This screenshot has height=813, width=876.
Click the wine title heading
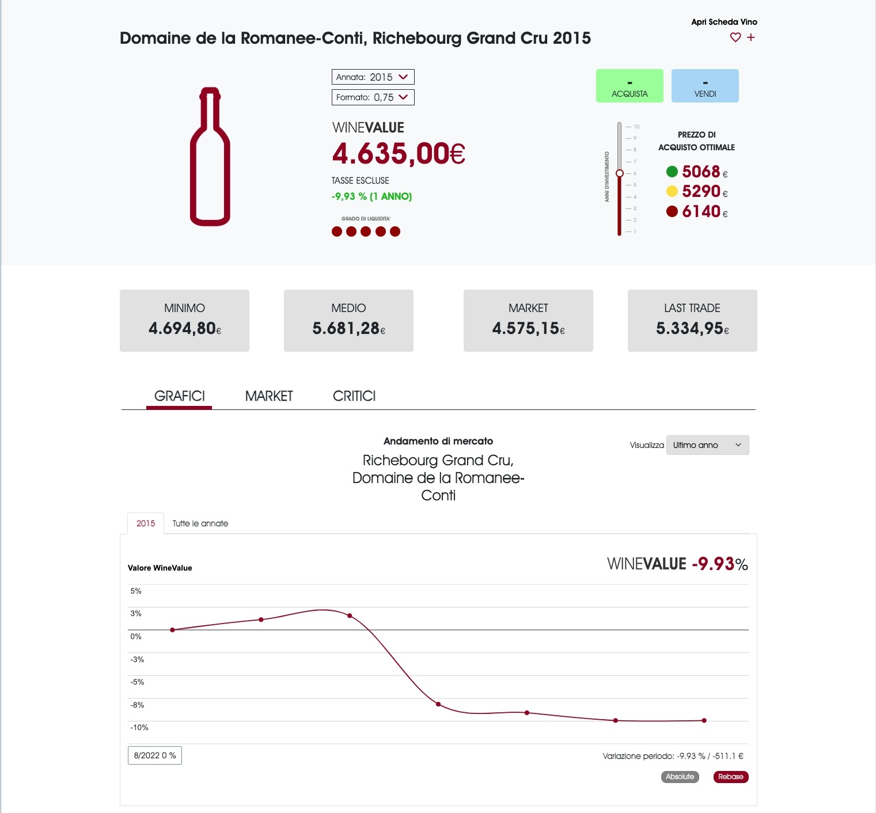point(355,38)
